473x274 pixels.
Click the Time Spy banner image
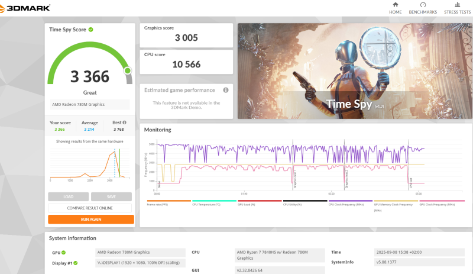tap(355, 71)
